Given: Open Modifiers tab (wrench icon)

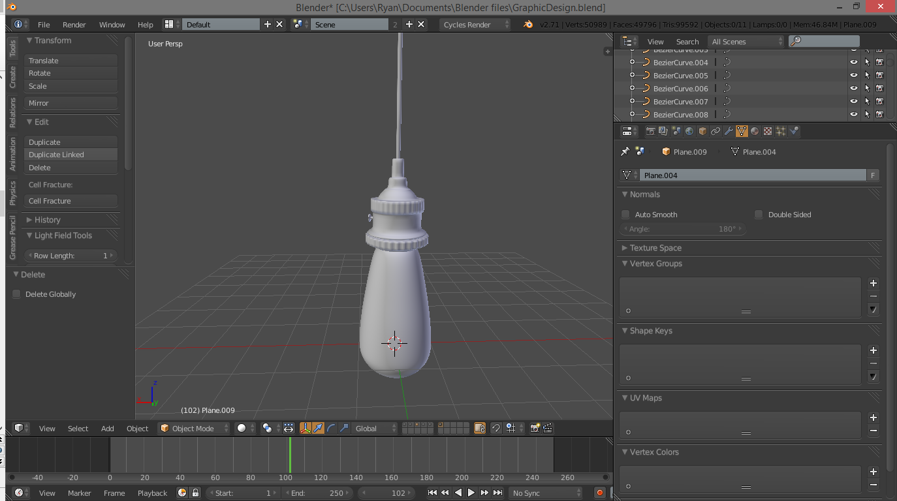Looking at the screenshot, I should (x=729, y=131).
